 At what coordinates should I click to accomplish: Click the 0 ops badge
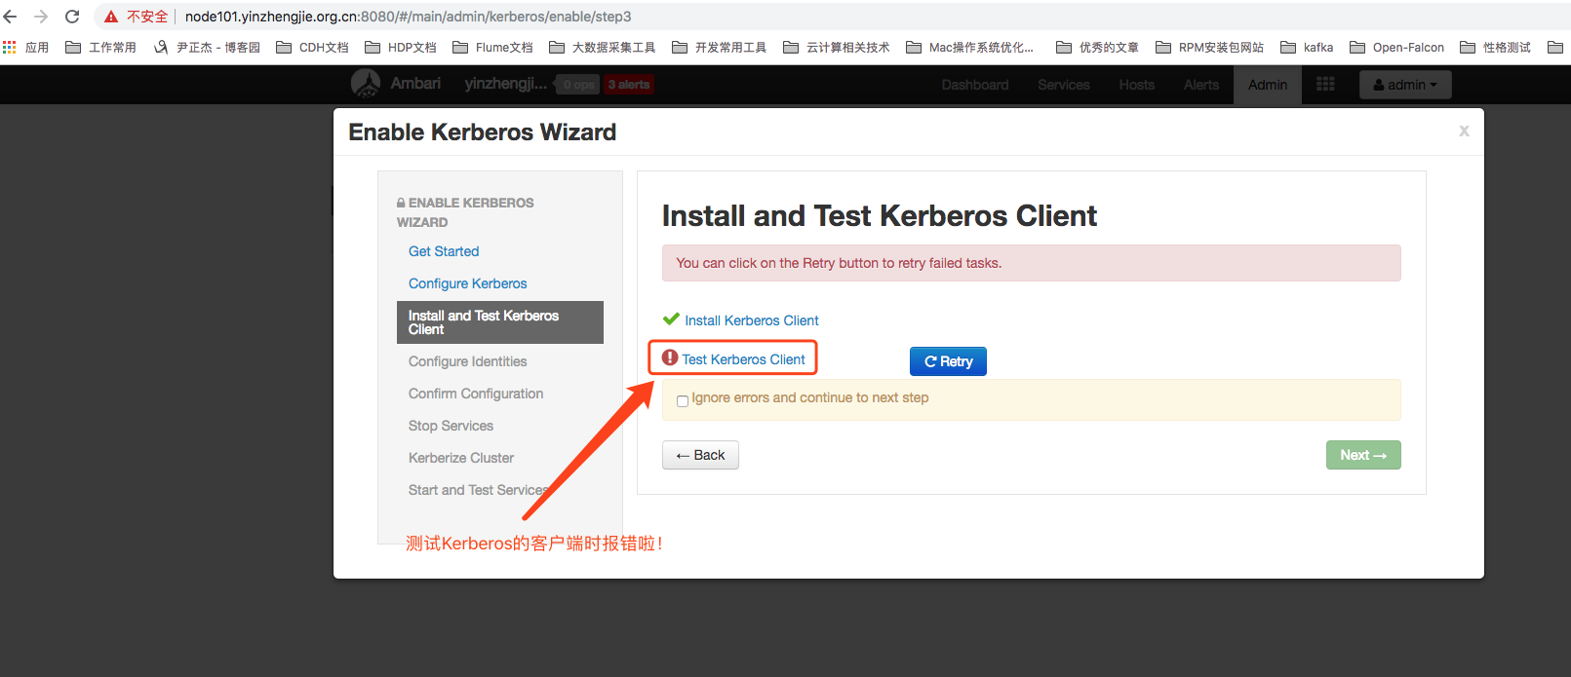click(x=578, y=85)
